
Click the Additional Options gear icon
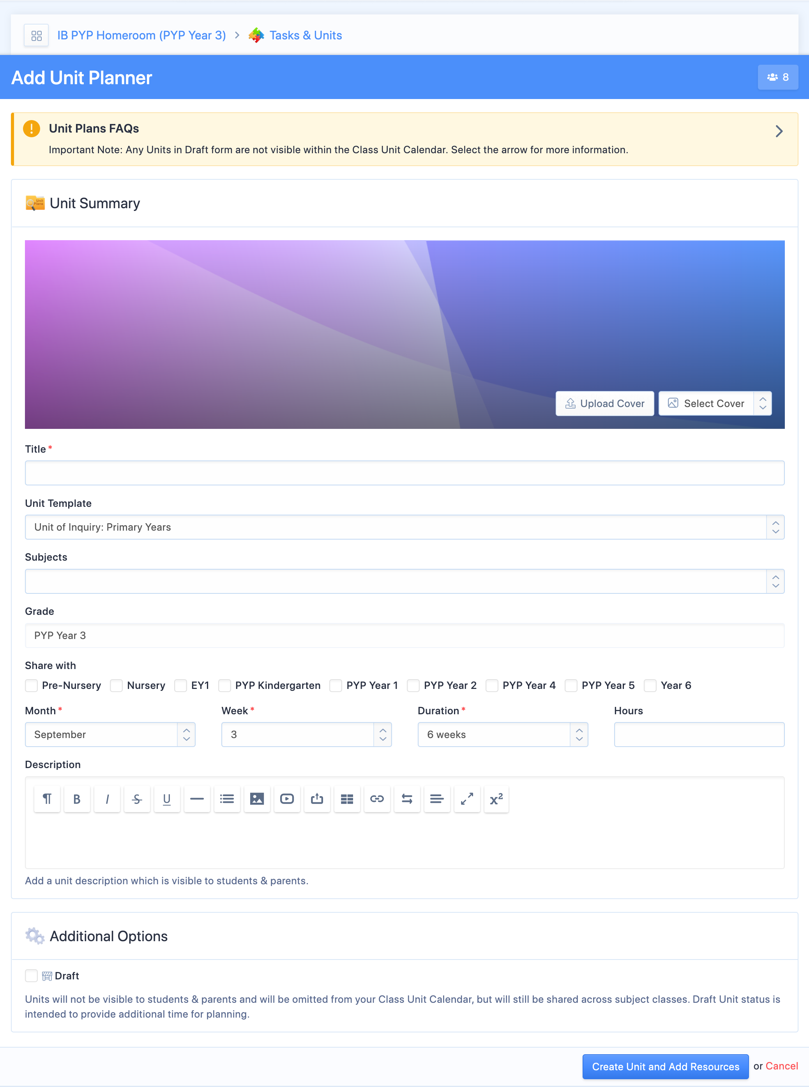pyautogui.click(x=35, y=936)
